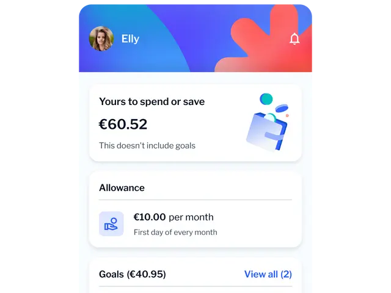The width and height of the screenshot is (391, 293).
Task: Open notifications with the bell icon
Action: pos(294,39)
